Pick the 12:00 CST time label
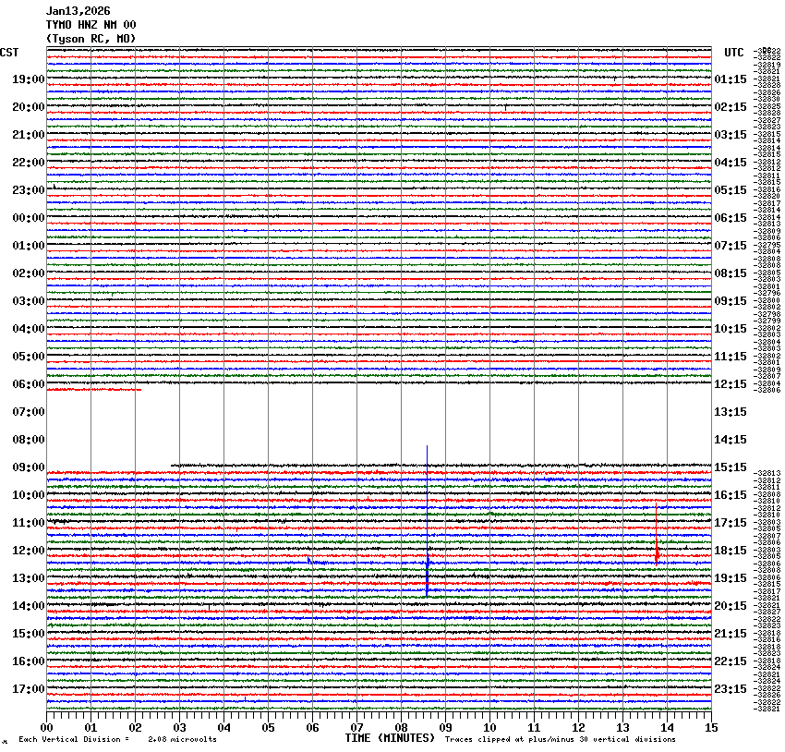The width and height of the screenshot is (785, 752). (x=29, y=551)
